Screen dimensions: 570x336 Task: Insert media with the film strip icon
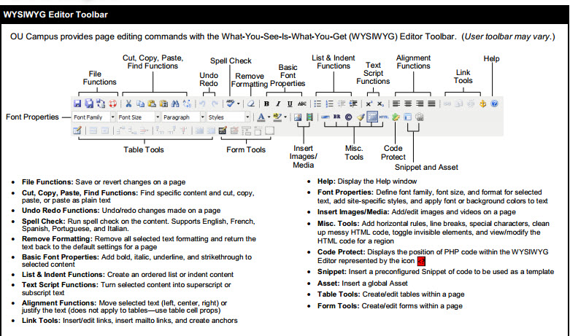point(309,117)
